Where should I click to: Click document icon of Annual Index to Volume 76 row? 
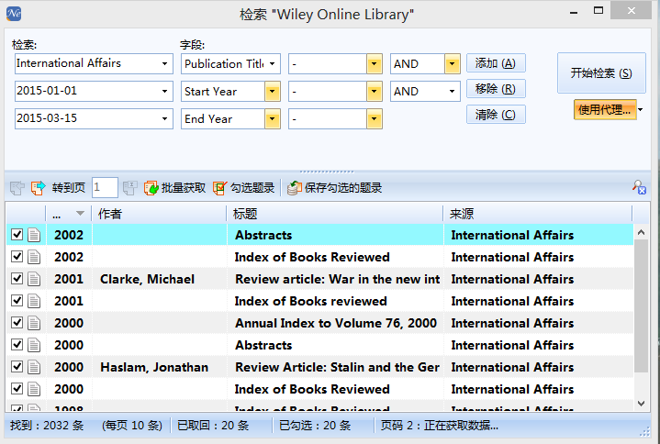[34, 323]
